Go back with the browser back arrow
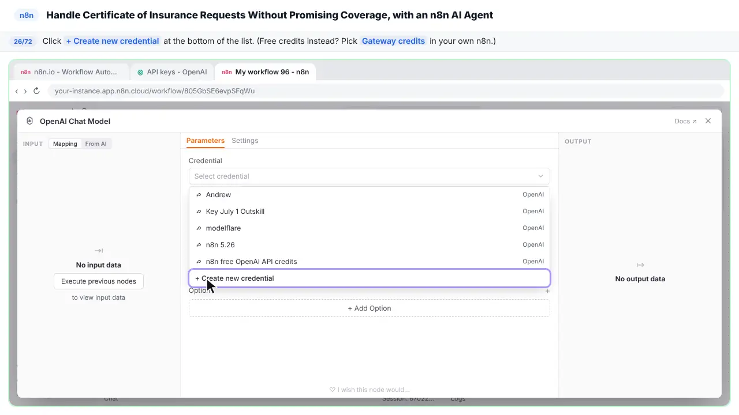This screenshot has width=739, height=415. pos(17,91)
